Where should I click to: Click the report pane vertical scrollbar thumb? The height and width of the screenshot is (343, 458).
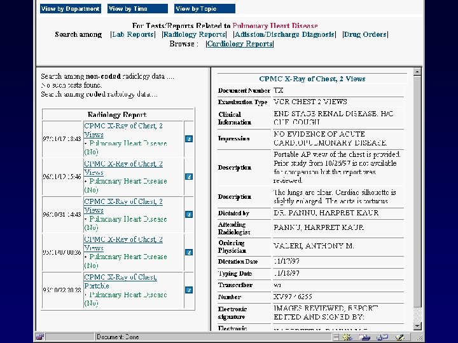point(417,191)
